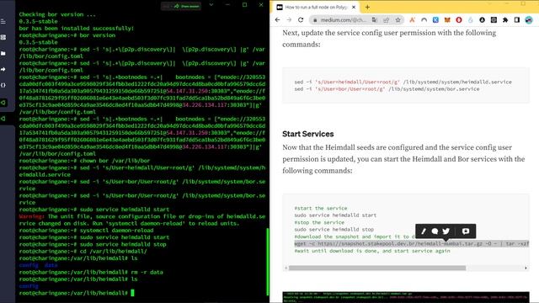The width and height of the screenshot is (539, 303).
Task: Click 'bor has been installed successfully!' terminal line
Action: pyautogui.click(x=77, y=29)
